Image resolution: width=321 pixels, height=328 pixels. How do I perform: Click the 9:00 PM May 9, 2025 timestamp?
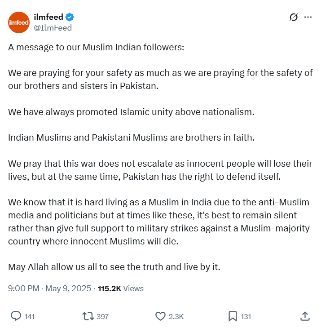tap(49, 288)
